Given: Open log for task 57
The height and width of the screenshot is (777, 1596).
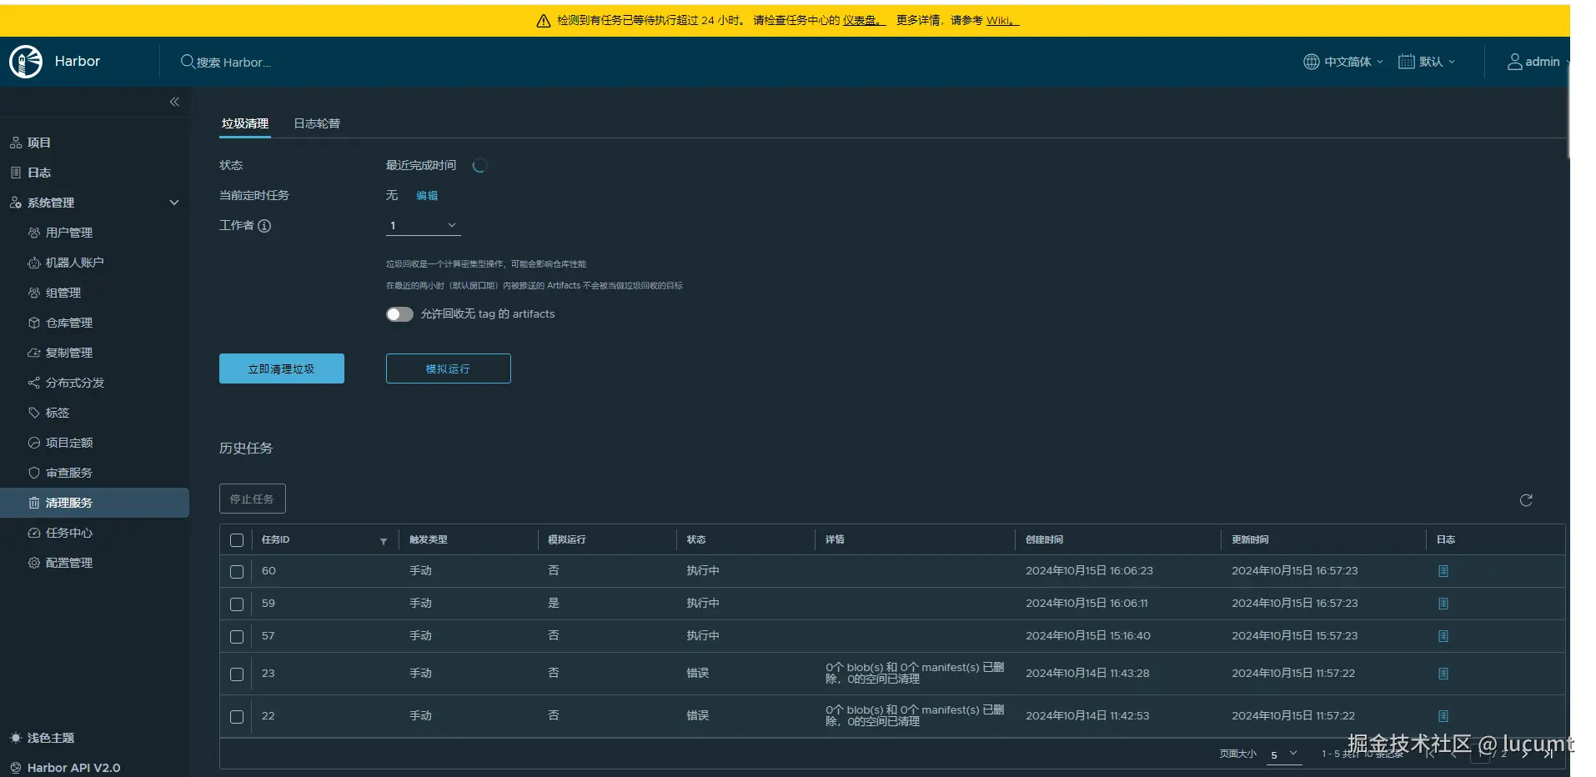Looking at the screenshot, I should pos(1443,636).
